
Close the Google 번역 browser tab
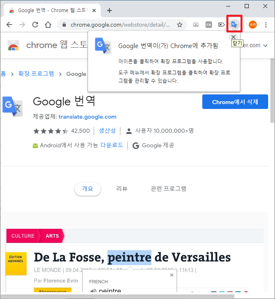click(x=94, y=10)
